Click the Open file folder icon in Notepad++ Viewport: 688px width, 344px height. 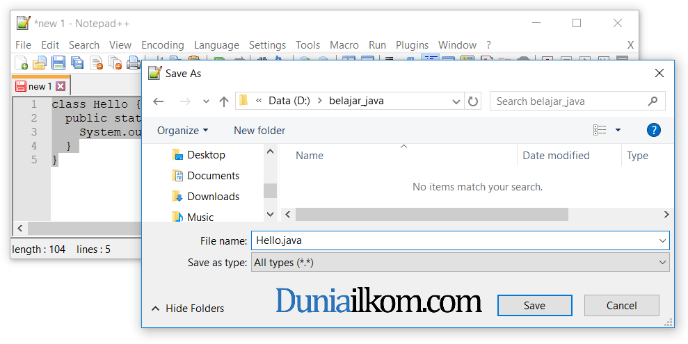click(40, 63)
